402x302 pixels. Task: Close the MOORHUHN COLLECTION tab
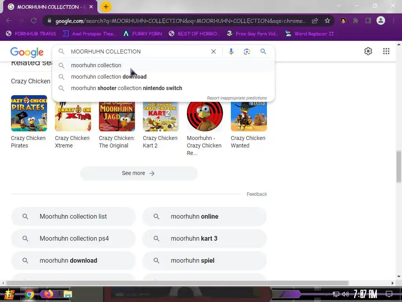pos(91,7)
